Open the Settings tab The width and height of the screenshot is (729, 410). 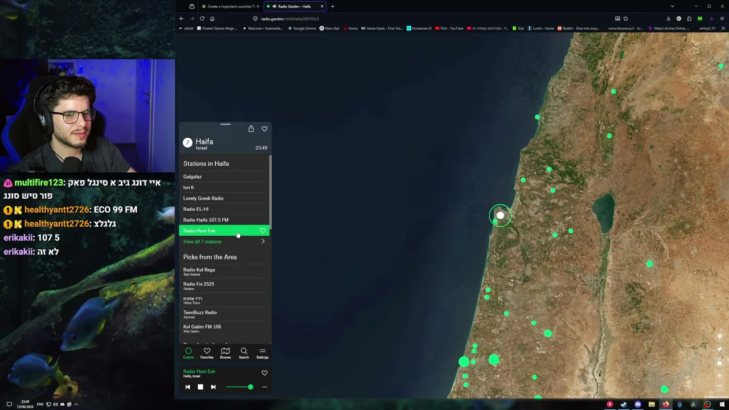pos(262,353)
